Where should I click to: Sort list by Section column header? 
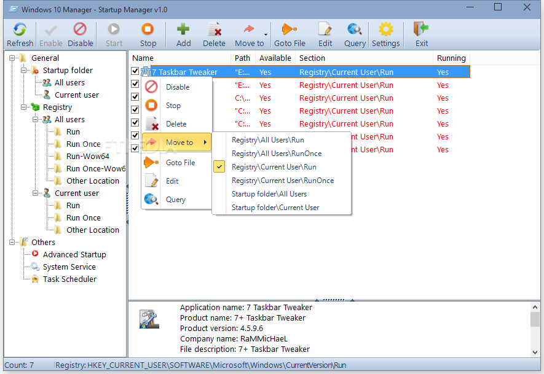coord(364,58)
